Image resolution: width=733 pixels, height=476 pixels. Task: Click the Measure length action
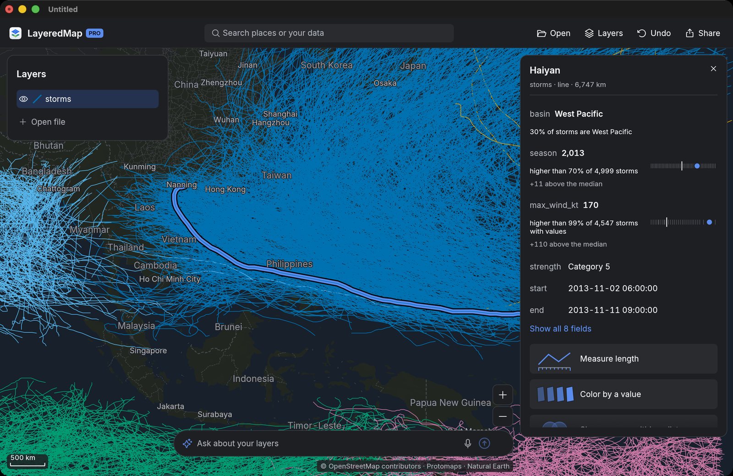(x=624, y=359)
